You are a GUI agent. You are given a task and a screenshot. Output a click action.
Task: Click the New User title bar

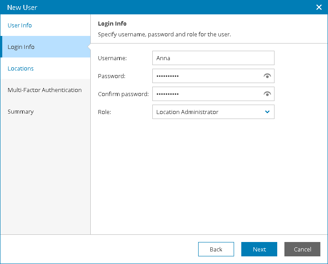tap(135, 7)
